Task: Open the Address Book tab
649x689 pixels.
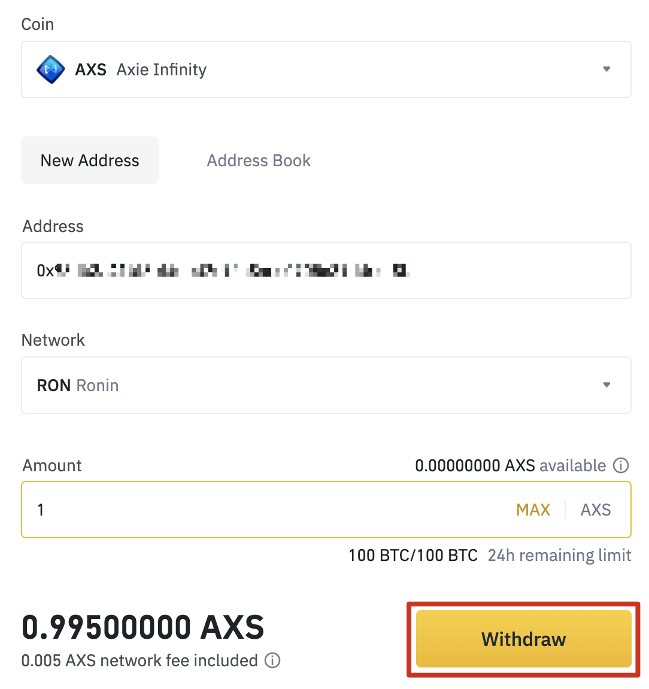Action: (259, 160)
